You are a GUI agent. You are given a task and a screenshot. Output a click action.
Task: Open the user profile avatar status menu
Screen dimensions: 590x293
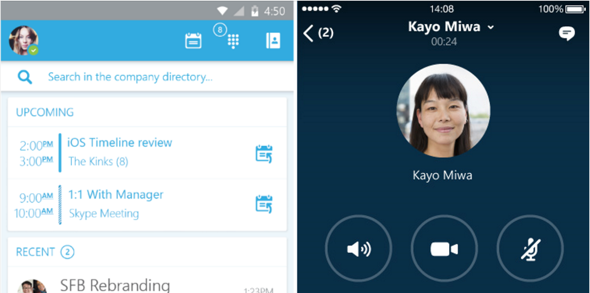click(23, 40)
